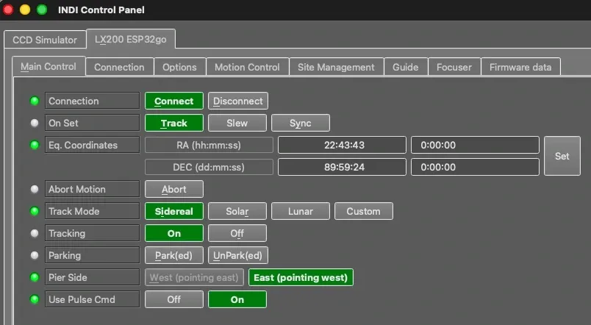Click the Abort Motion status light

pyautogui.click(x=35, y=189)
